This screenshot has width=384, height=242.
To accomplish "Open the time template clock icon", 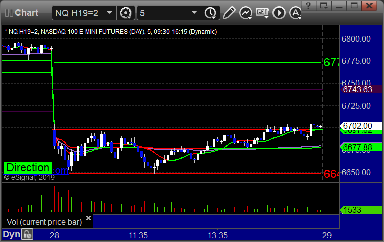I will tap(210, 13).
